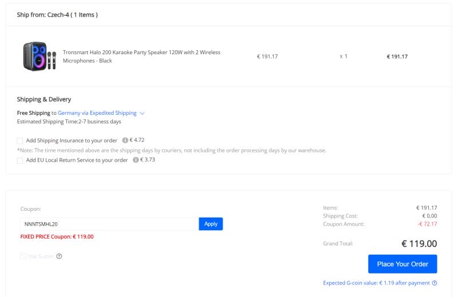Click the red FIXED PRICE Coupon message
Viewport: 458px width, 297px height.
tap(57, 236)
